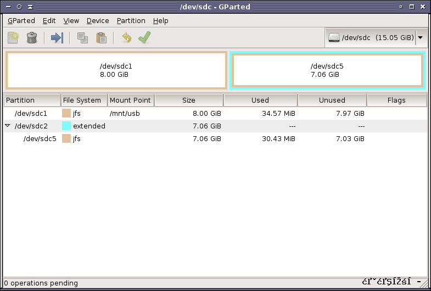This screenshot has height=291, width=431.
Task: Select the /dev/sdc1 row in partition list
Action: [215, 113]
